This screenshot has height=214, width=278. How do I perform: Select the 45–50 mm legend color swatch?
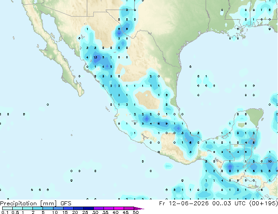click(129, 208)
